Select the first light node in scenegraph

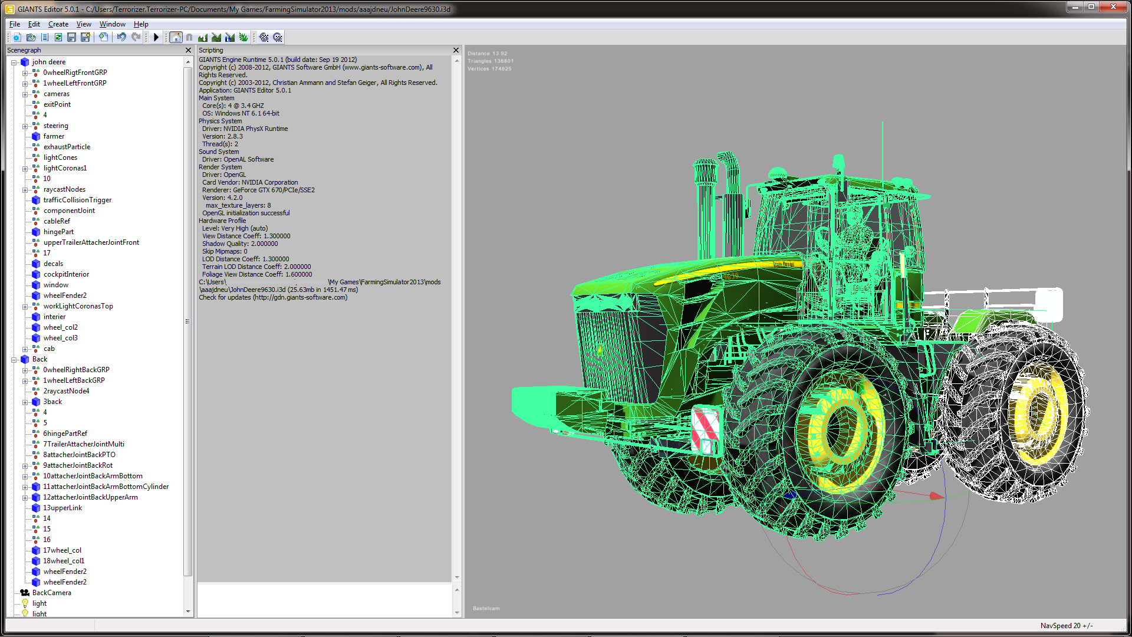[x=39, y=603]
